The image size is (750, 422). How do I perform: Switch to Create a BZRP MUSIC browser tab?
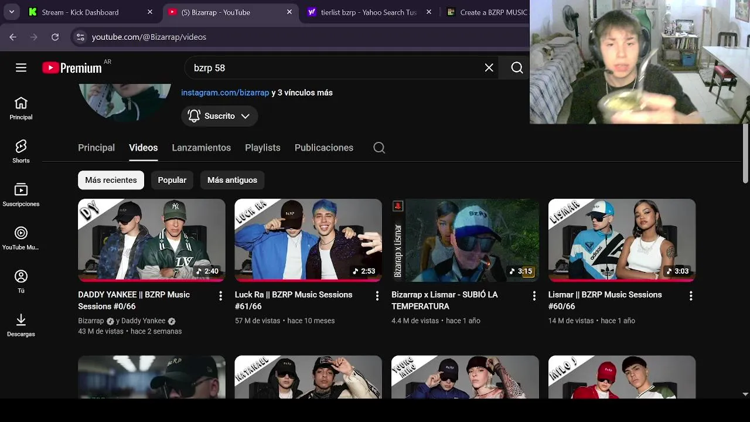click(486, 12)
